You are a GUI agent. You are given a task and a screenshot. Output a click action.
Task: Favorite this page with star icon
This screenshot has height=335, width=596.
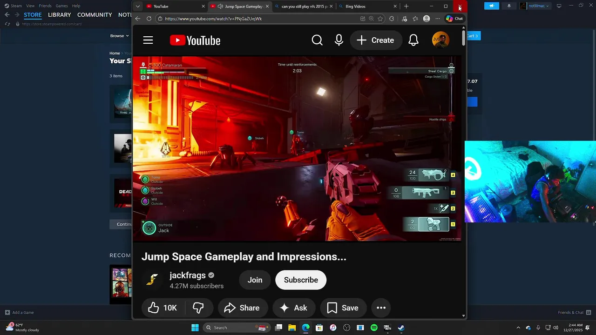pos(380,19)
